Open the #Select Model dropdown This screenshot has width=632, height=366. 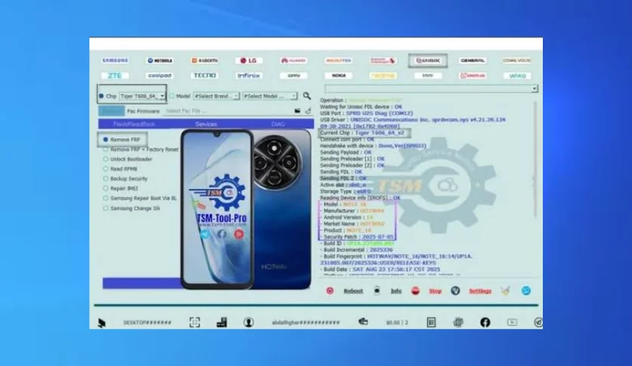270,96
